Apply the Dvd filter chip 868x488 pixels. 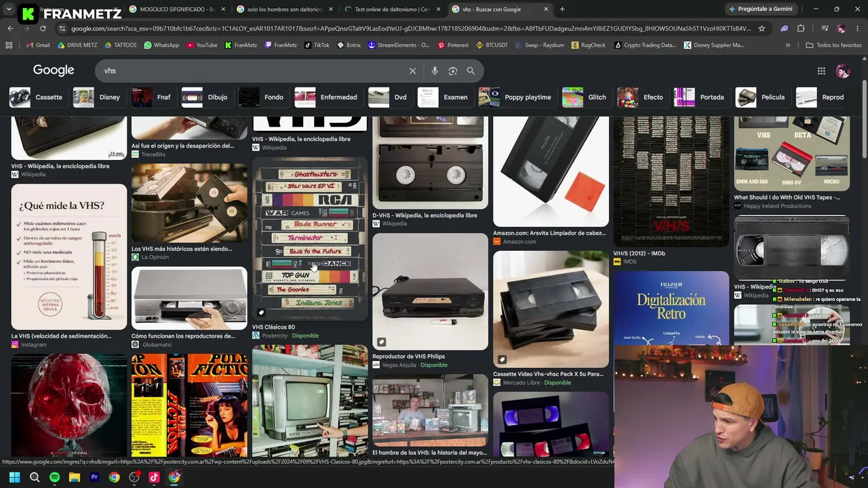390,97
